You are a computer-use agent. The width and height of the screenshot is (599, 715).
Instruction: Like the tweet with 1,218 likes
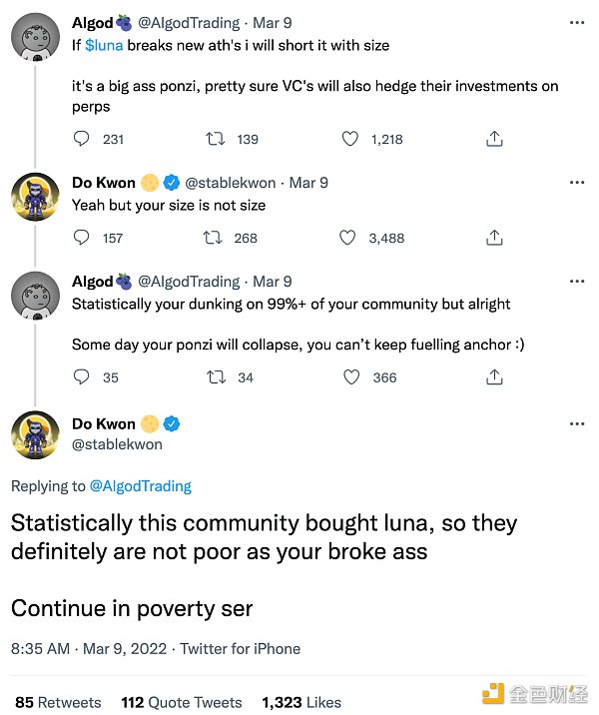pyautogui.click(x=350, y=140)
